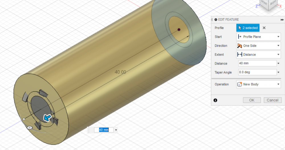Click the Distance extent icon

coord(240,54)
